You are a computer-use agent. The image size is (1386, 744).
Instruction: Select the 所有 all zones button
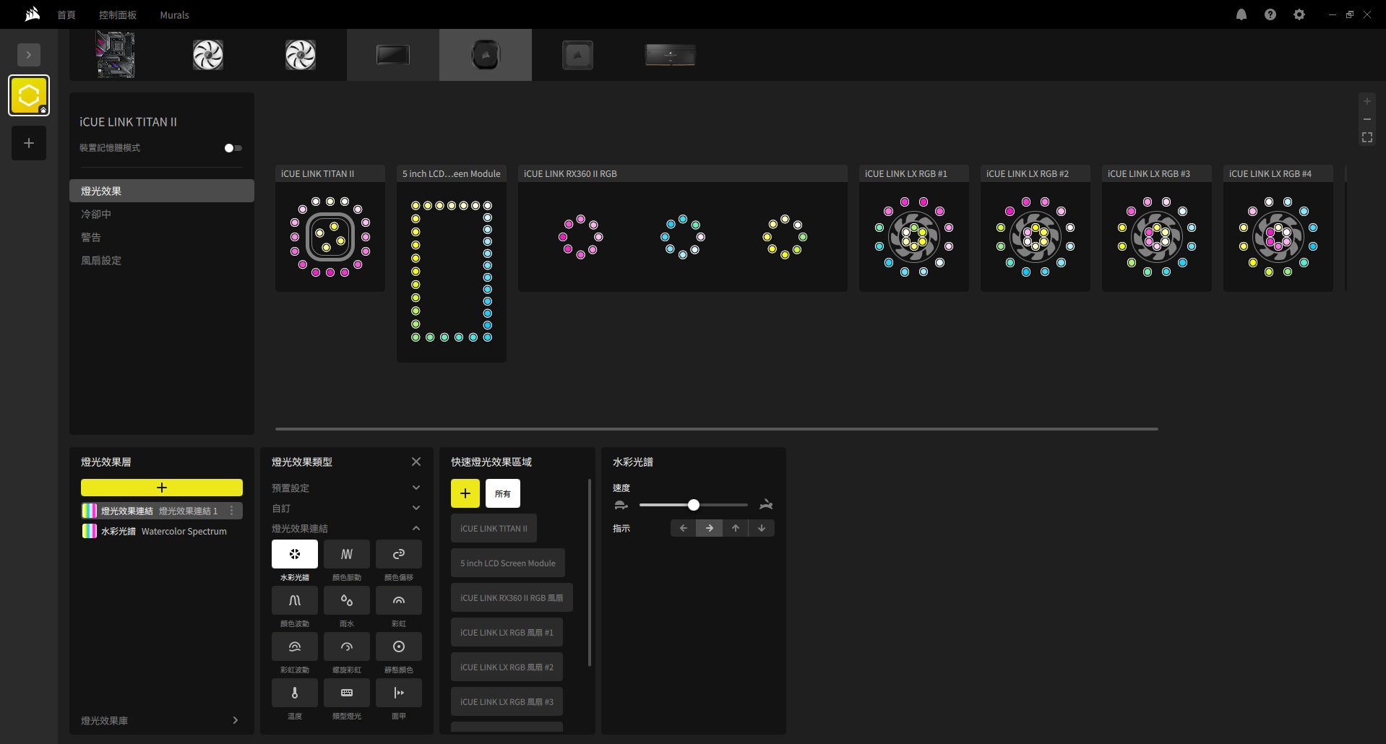click(503, 493)
